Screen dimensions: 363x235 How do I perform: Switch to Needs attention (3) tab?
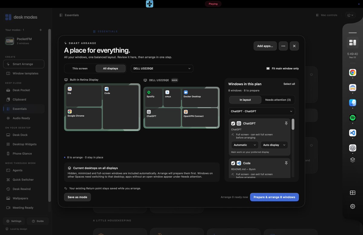278,100
